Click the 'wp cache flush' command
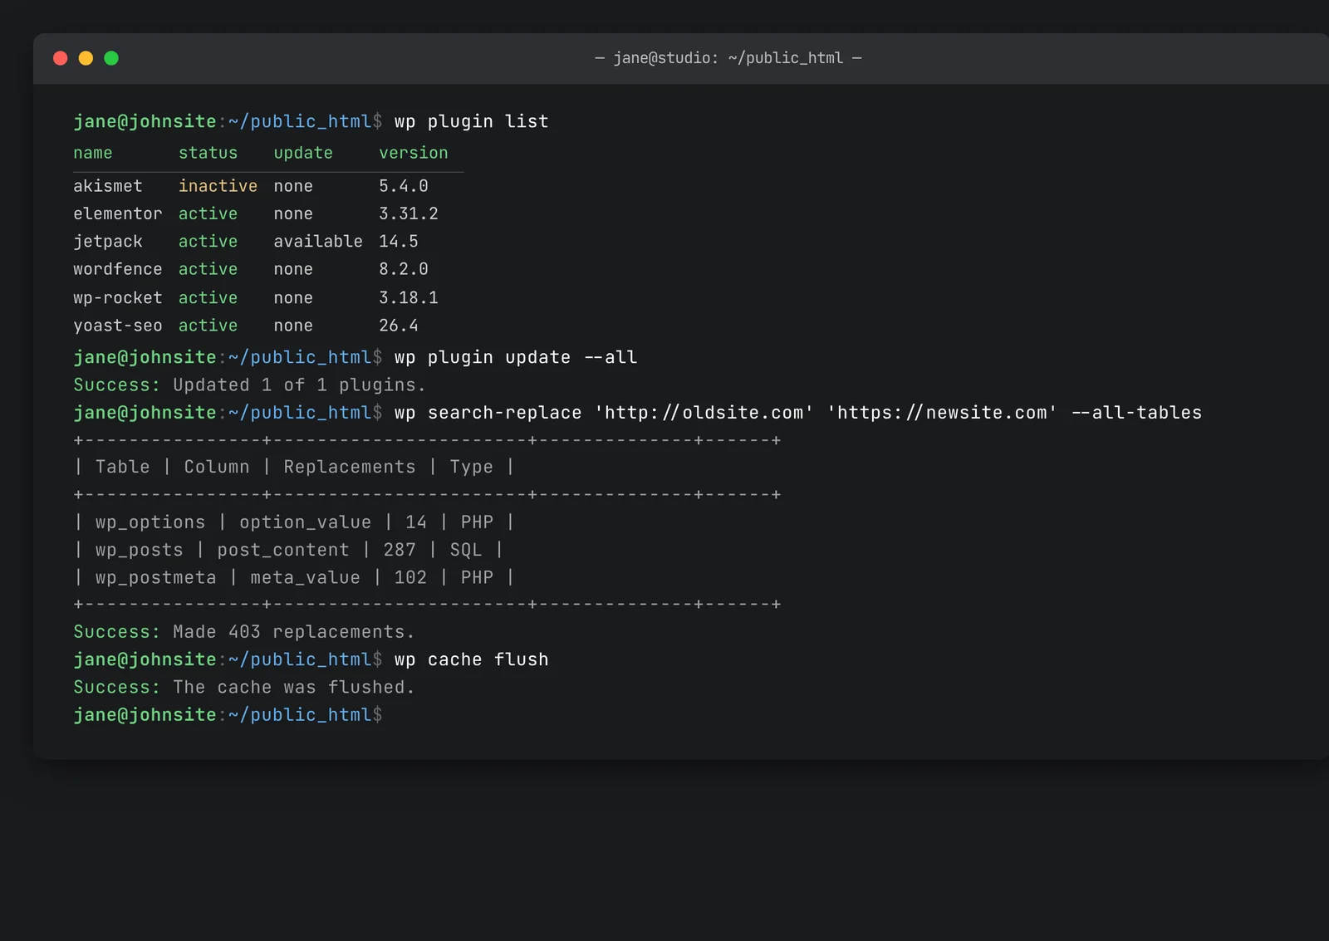The width and height of the screenshot is (1329, 941). click(x=472, y=659)
